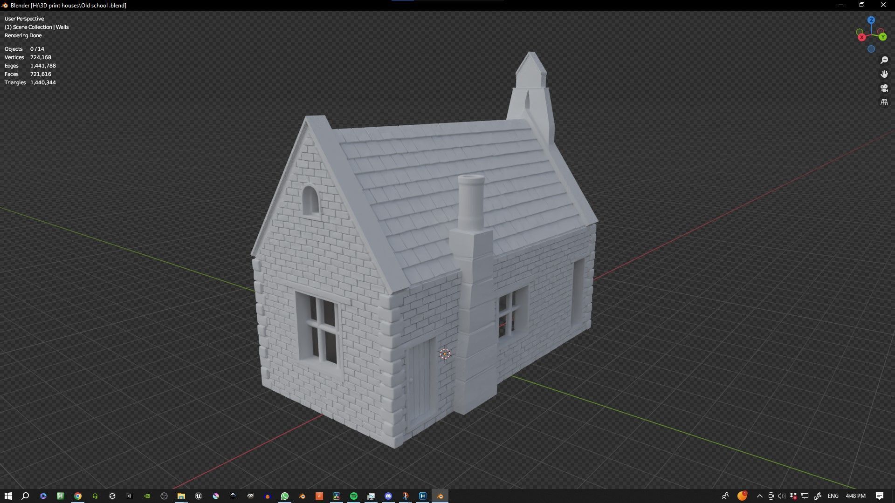Open the volume control in the tray
The image size is (895, 503).
782,496
